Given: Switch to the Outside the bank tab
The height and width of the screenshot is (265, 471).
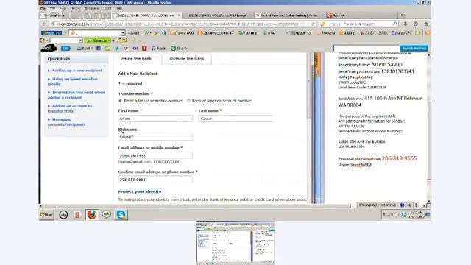Looking at the screenshot, I should [186, 59].
